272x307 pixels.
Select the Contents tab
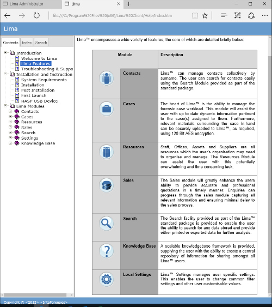point(10,43)
